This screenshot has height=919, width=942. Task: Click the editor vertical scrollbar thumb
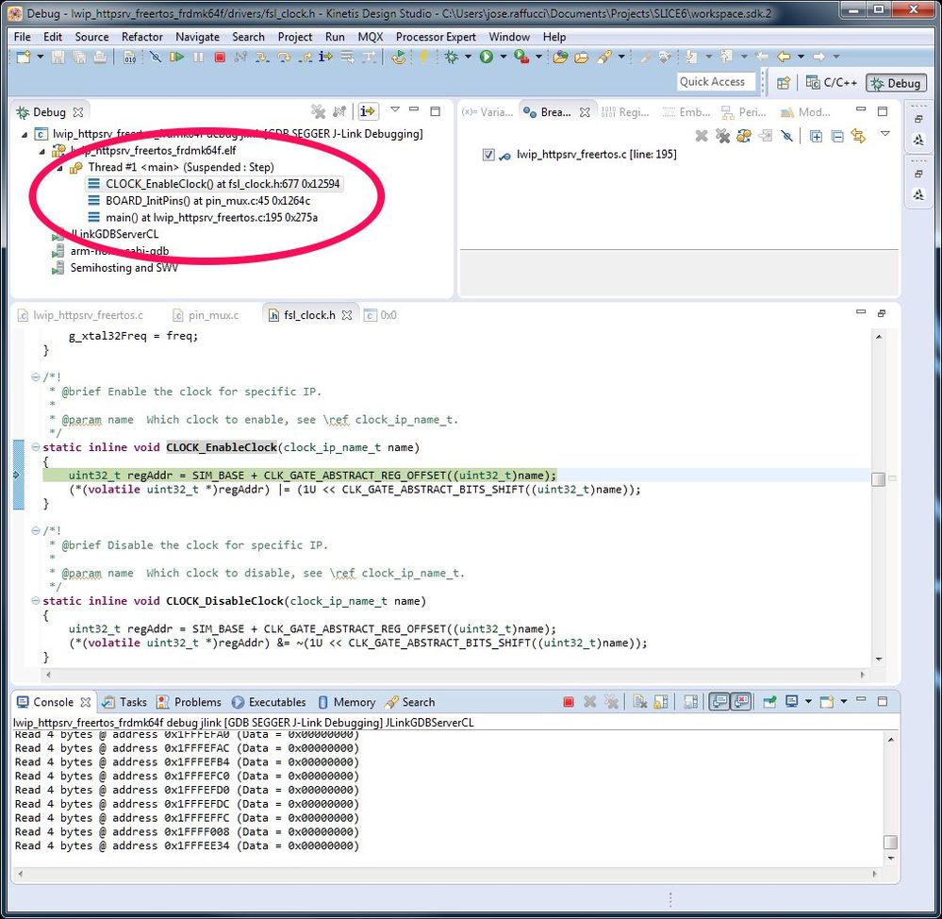pos(878,479)
